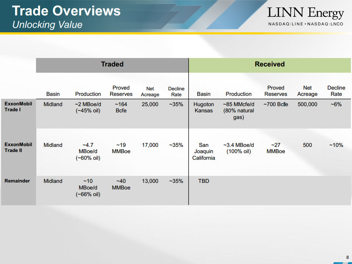Click the "Hugoton Kansas" basin cell
This screenshot has width=352, height=264.
(x=204, y=107)
